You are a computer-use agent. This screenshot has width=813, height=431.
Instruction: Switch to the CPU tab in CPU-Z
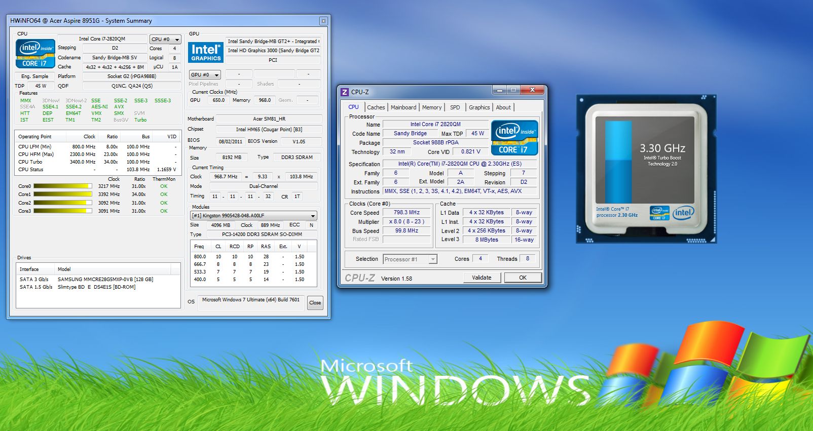(353, 107)
